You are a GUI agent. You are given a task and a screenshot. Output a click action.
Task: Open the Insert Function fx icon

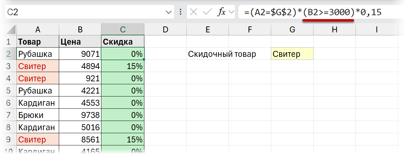[x=221, y=13]
